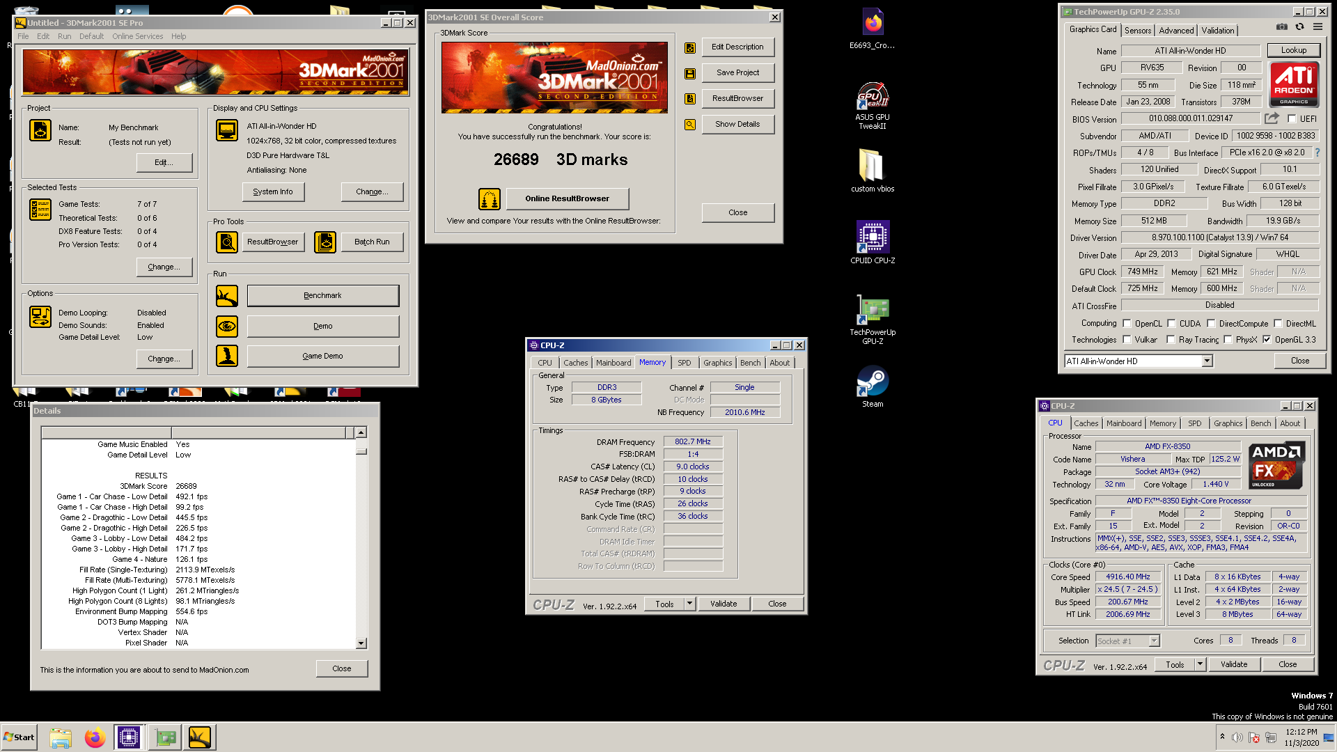The image size is (1337, 752).
Task: Click Validate in the CPU-Z Memory window
Action: point(724,604)
